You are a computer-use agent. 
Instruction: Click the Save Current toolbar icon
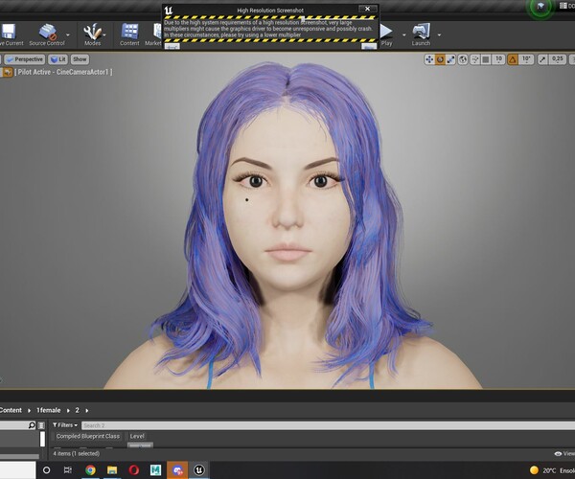(x=8, y=32)
